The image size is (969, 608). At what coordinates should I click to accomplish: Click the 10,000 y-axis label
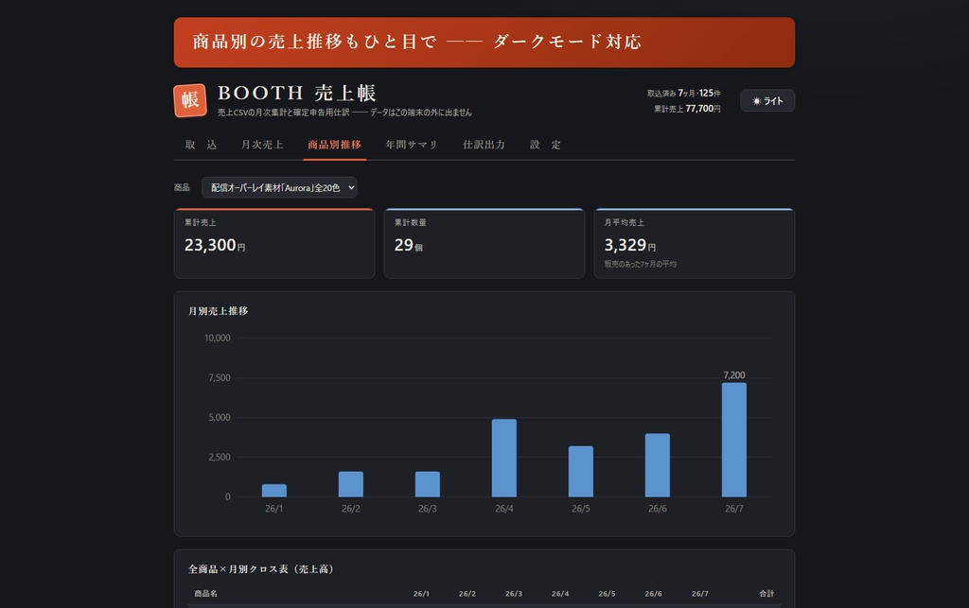click(217, 339)
